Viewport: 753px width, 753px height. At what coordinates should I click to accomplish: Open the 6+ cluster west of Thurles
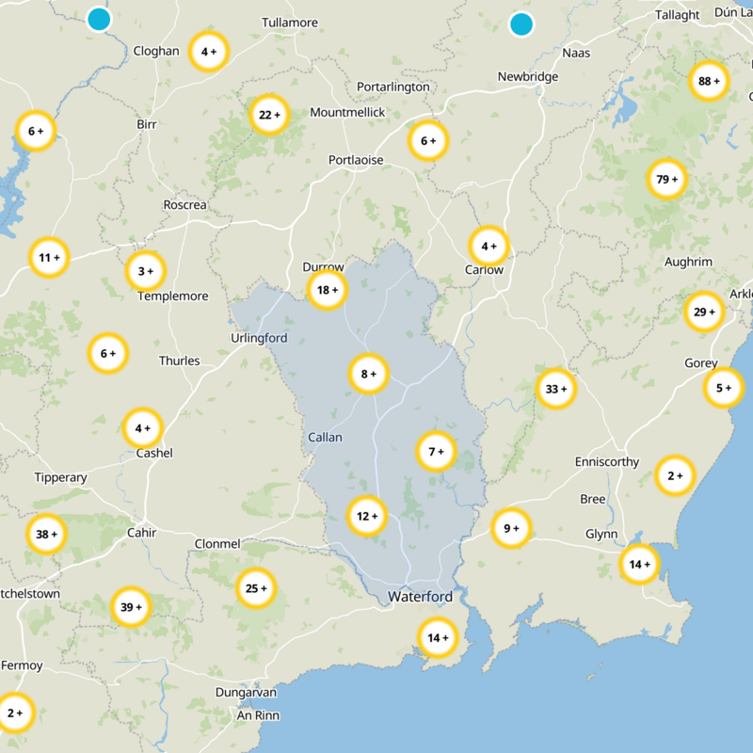[x=108, y=354]
